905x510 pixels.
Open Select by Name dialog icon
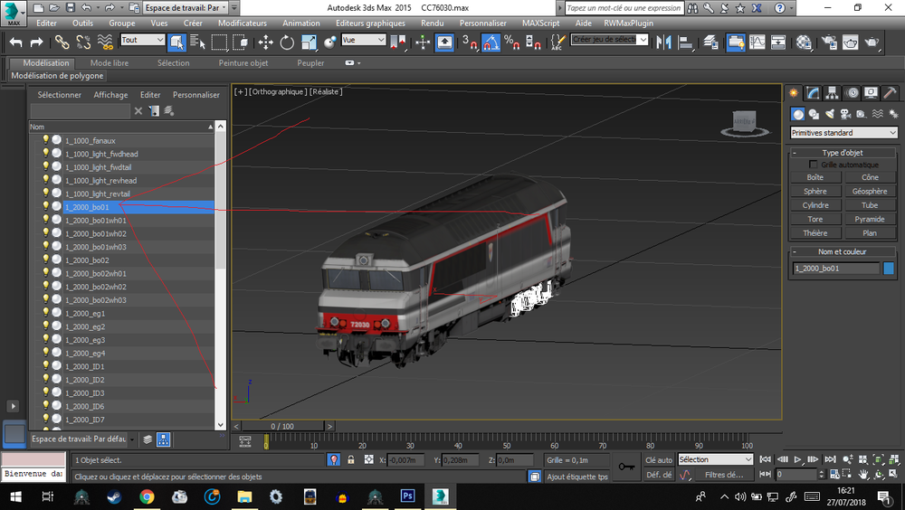(x=197, y=42)
